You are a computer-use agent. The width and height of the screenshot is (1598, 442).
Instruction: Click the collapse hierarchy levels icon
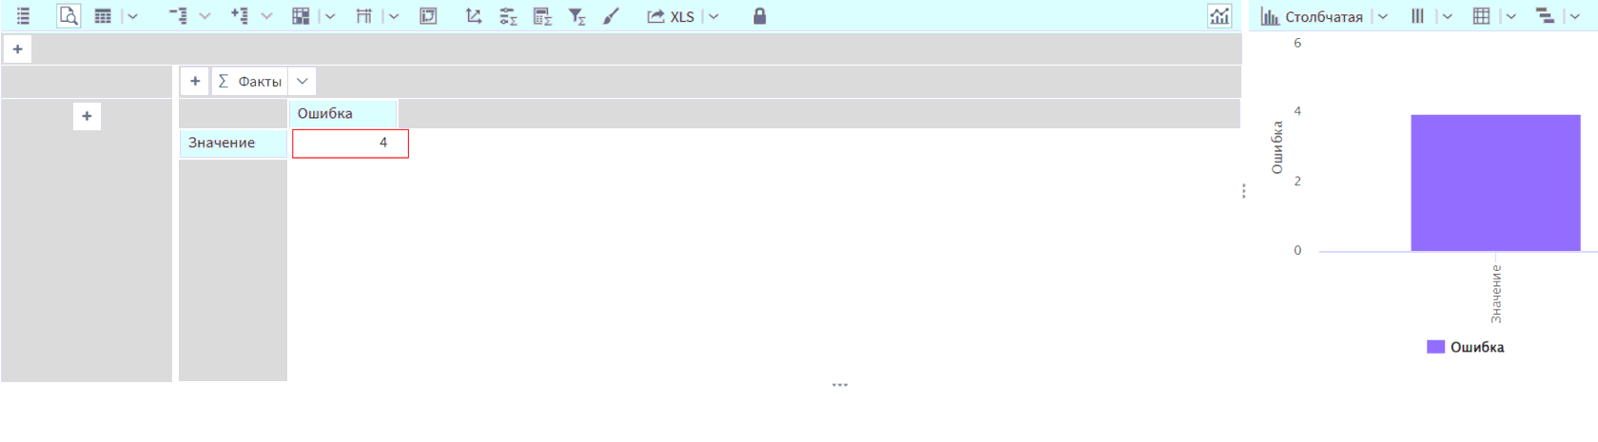(178, 16)
